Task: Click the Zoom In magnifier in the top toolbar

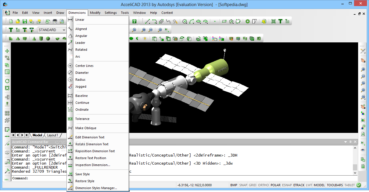Action: (144, 30)
